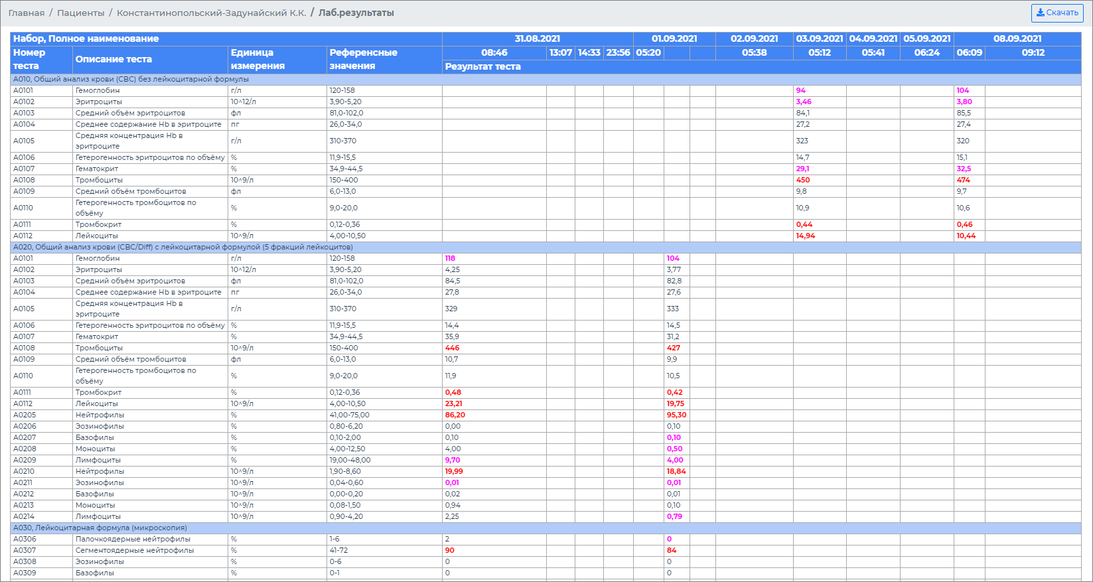Click the Референсные значения column header
Viewport: 1093px width, 582px height.
click(x=363, y=59)
